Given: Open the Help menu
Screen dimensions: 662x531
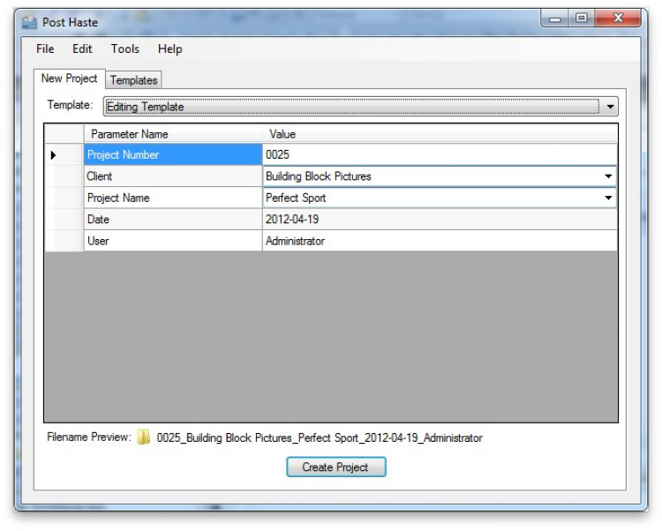Looking at the screenshot, I should 169,49.
